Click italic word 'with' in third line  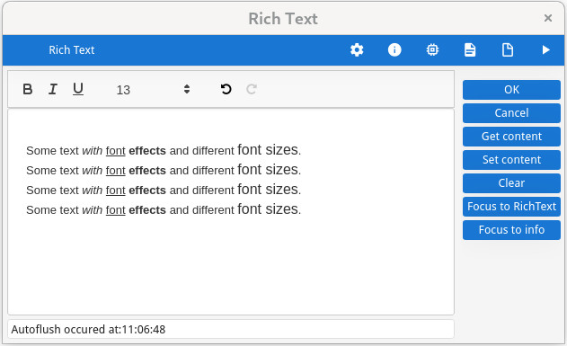(x=93, y=191)
